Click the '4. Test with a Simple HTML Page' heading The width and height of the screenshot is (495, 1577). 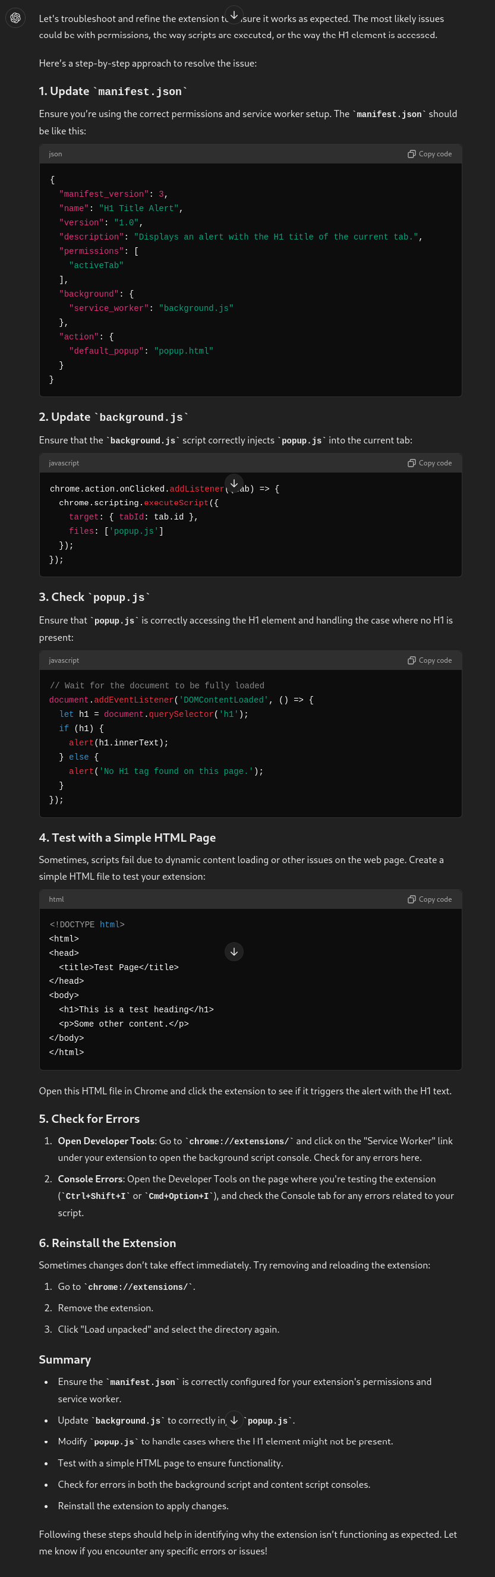tap(127, 838)
